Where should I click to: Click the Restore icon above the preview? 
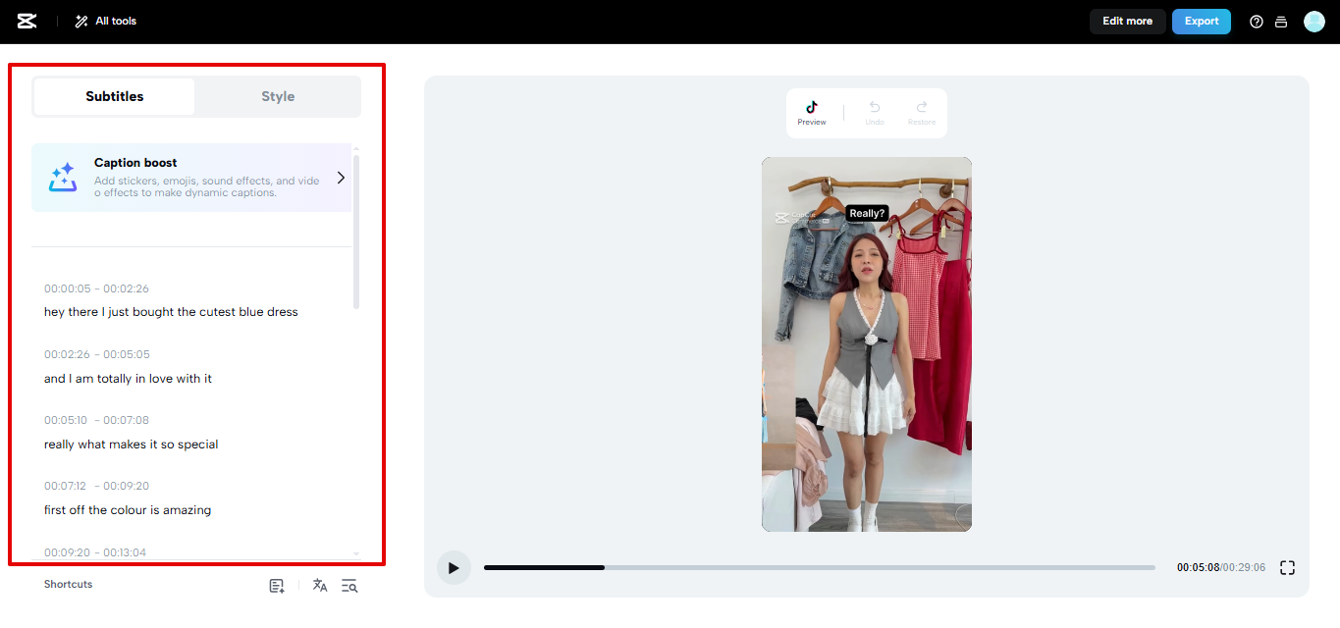coord(921,110)
